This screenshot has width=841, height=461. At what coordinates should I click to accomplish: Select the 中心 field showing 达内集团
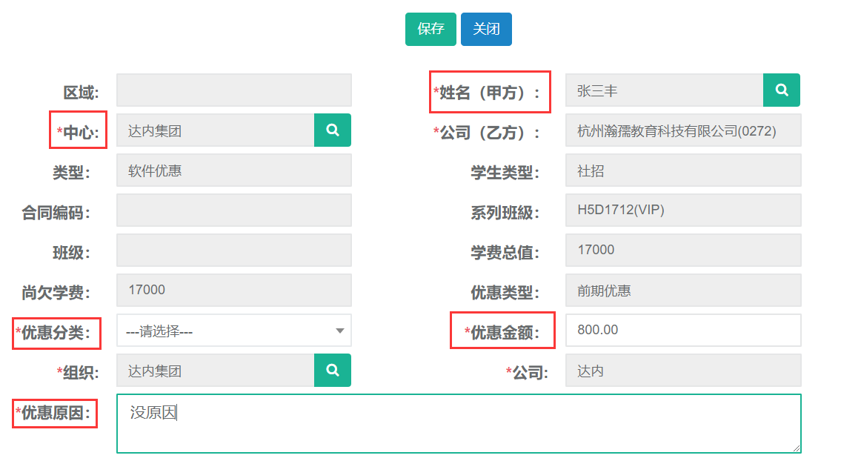pos(215,130)
